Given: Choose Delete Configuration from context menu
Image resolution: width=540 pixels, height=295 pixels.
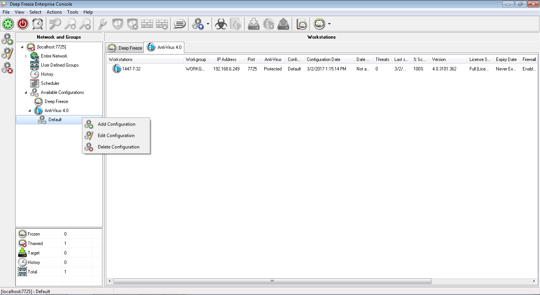Looking at the screenshot, I should click(116, 147).
